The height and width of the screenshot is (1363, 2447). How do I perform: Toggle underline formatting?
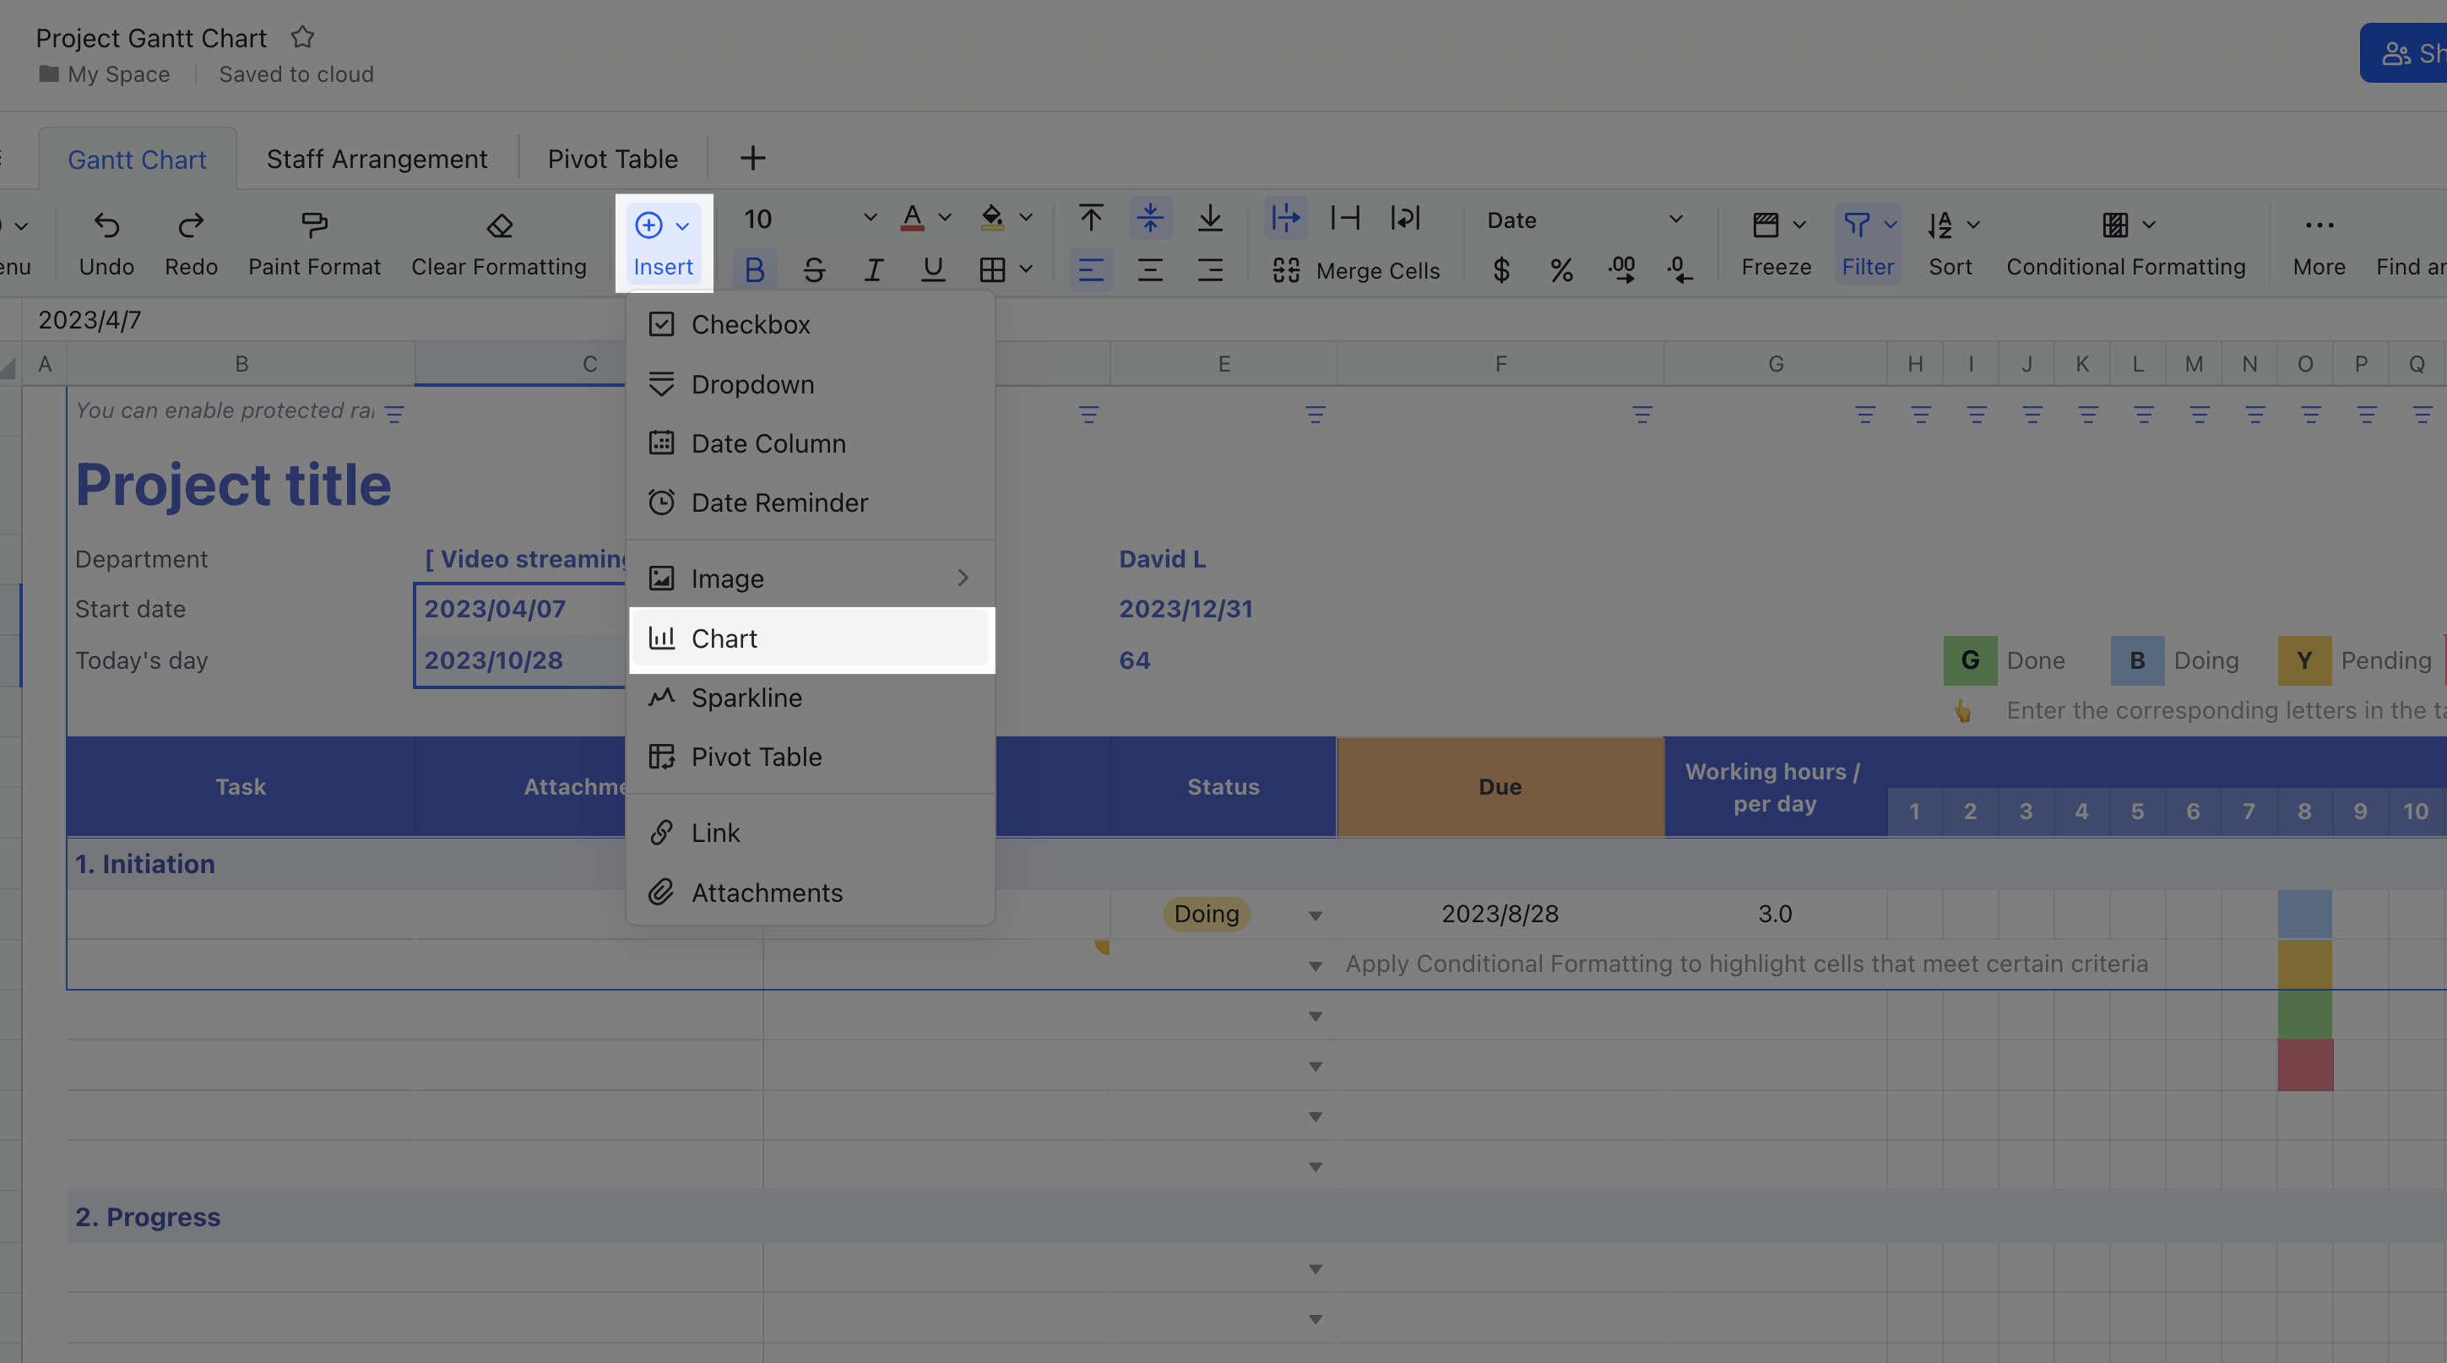click(x=933, y=271)
